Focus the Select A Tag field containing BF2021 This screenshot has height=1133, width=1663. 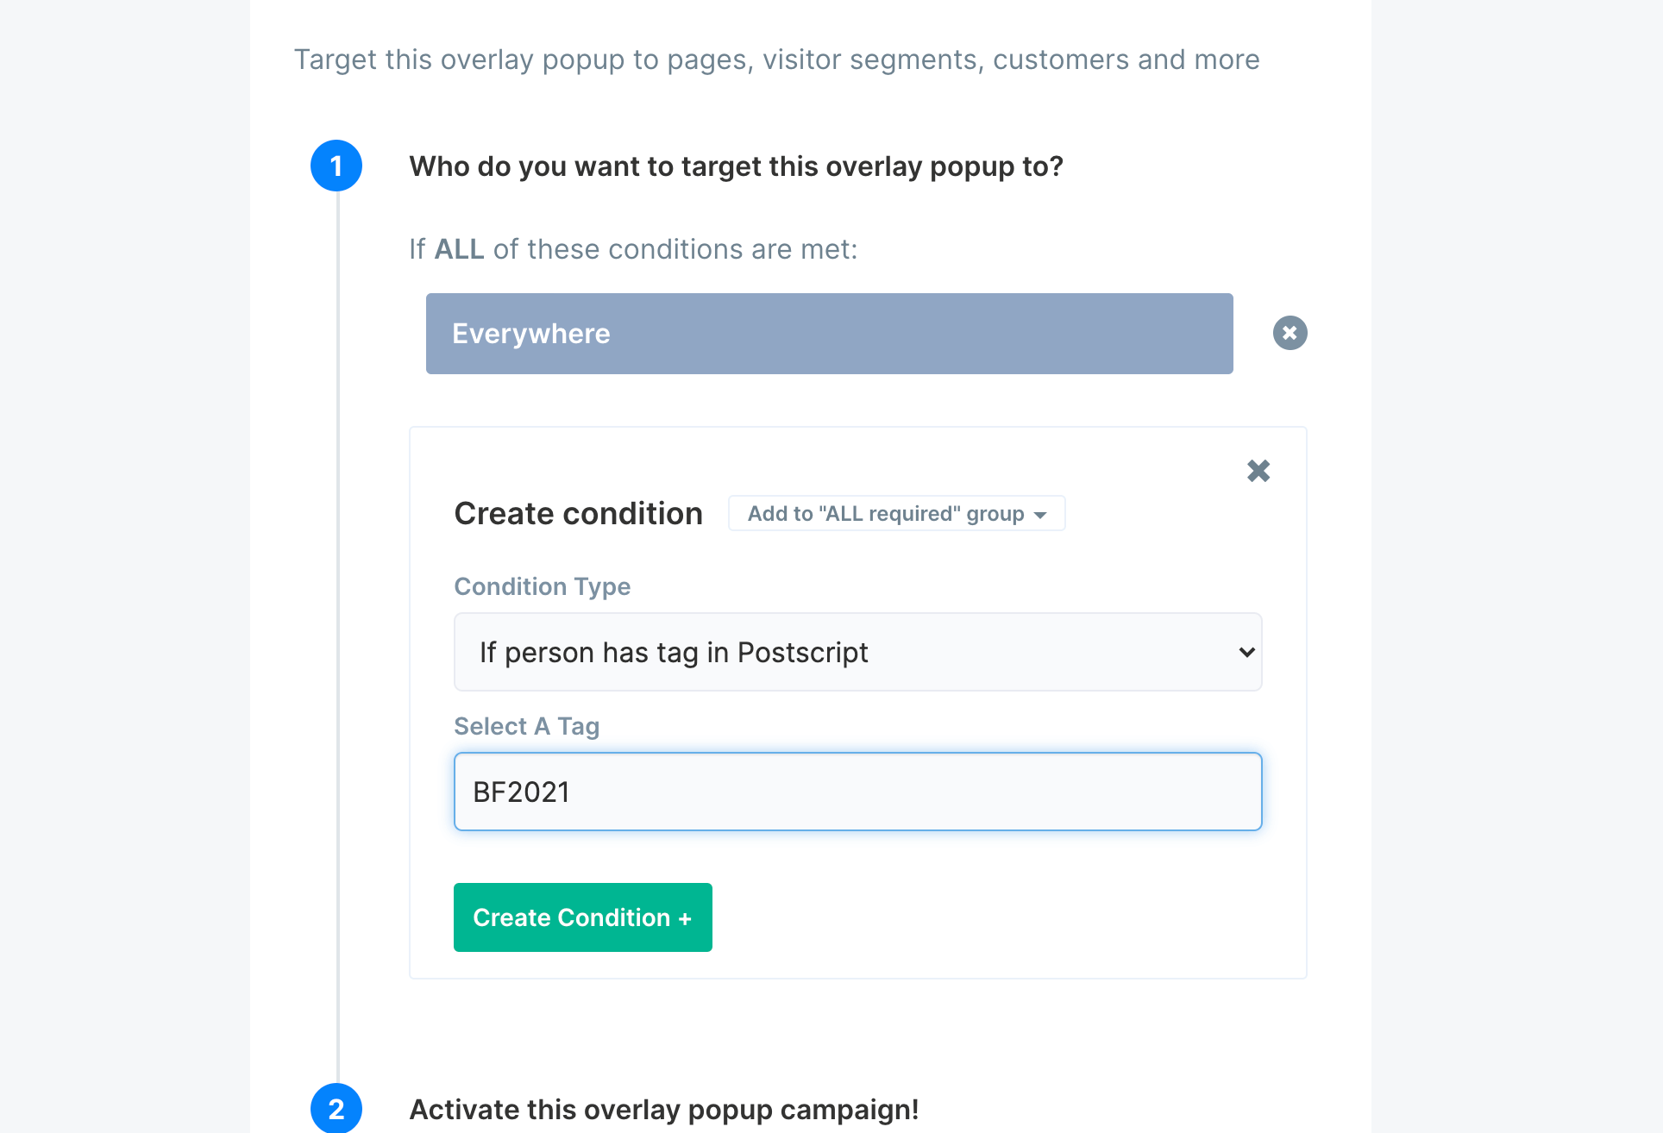pos(857,792)
